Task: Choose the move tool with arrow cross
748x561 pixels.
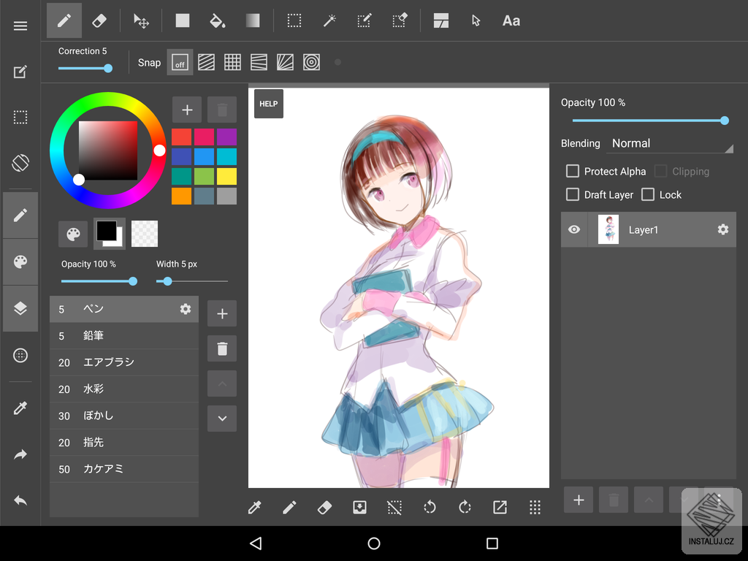Action: click(141, 21)
